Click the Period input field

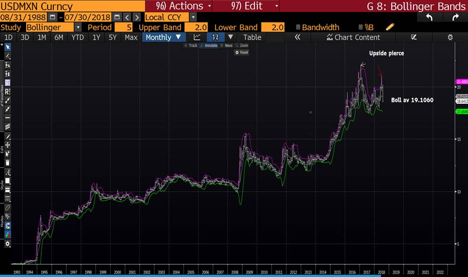(124, 28)
